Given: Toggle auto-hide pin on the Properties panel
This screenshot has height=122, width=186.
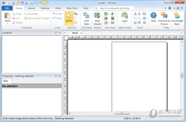Looking at the screenshot, I should click(56, 76).
